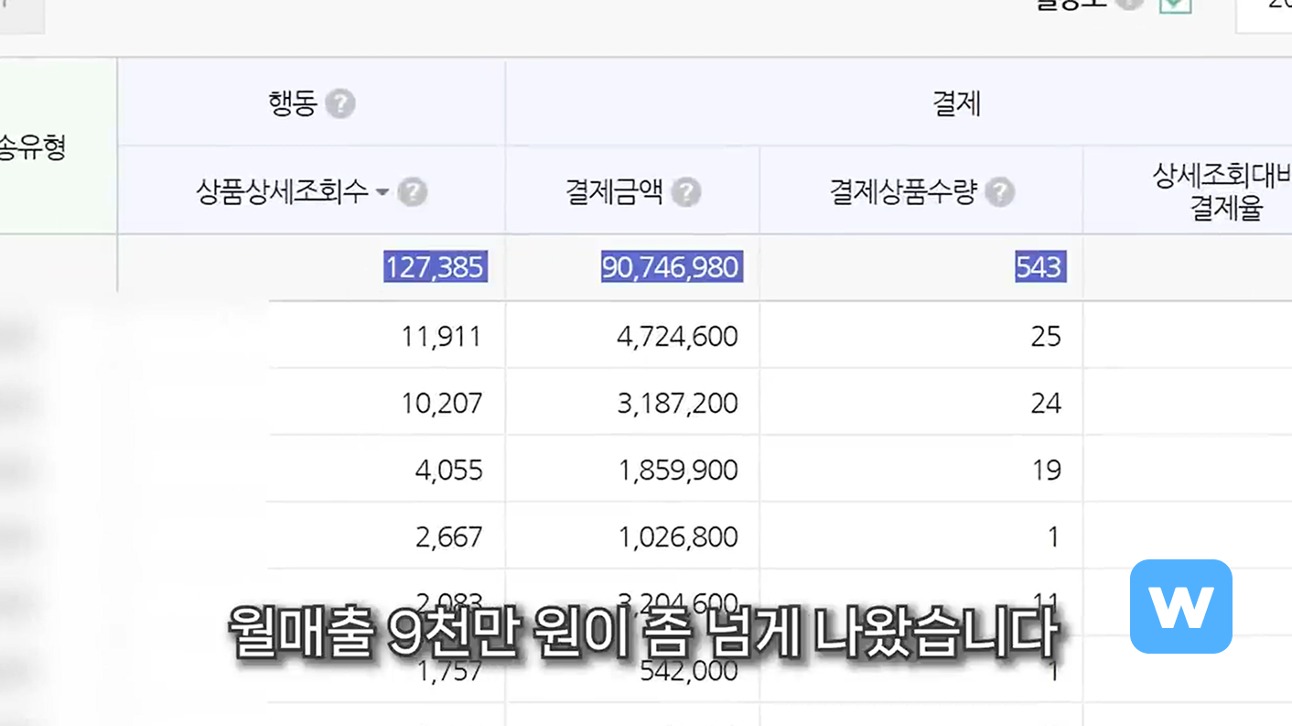Open help icon next to 행동 header

click(340, 103)
